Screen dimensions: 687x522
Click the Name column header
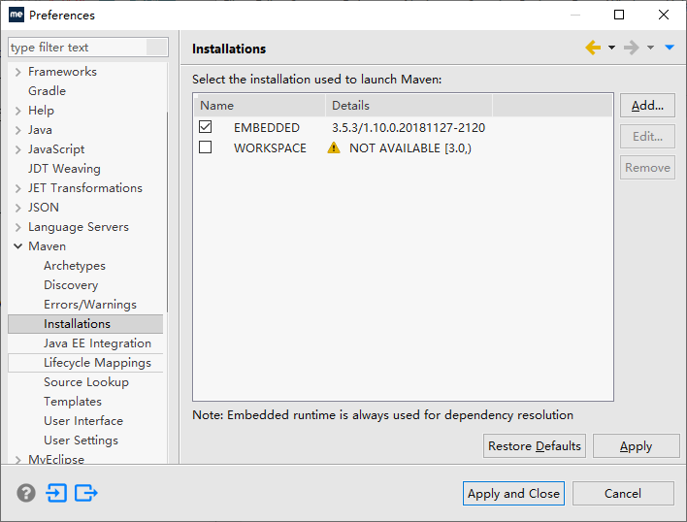(259, 106)
